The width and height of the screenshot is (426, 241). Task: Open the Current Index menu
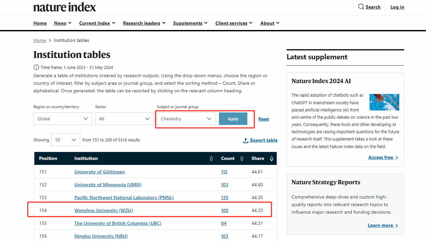click(97, 23)
